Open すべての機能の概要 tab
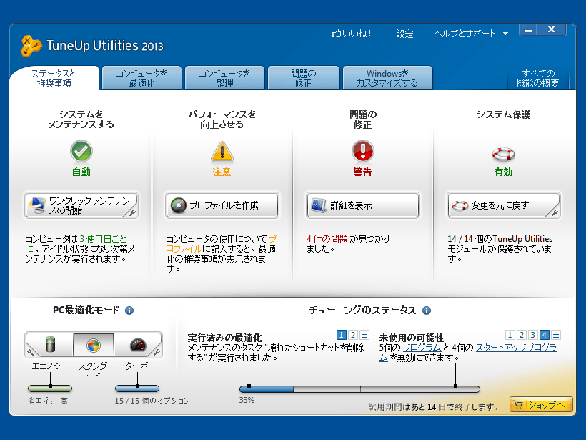The height and width of the screenshot is (440, 586). pyautogui.click(x=538, y=78)
